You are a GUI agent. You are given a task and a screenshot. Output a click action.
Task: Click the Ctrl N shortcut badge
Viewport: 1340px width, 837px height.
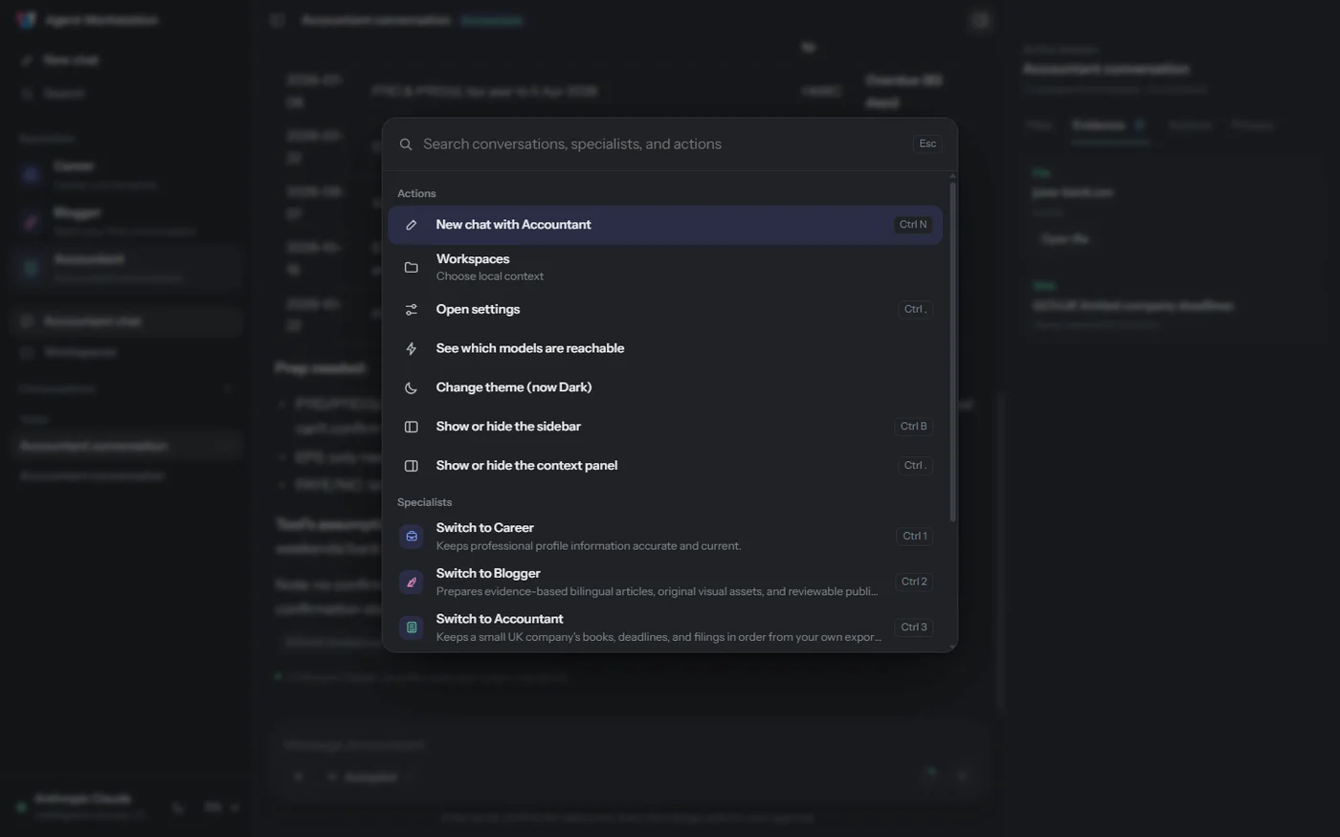[913, 225]
